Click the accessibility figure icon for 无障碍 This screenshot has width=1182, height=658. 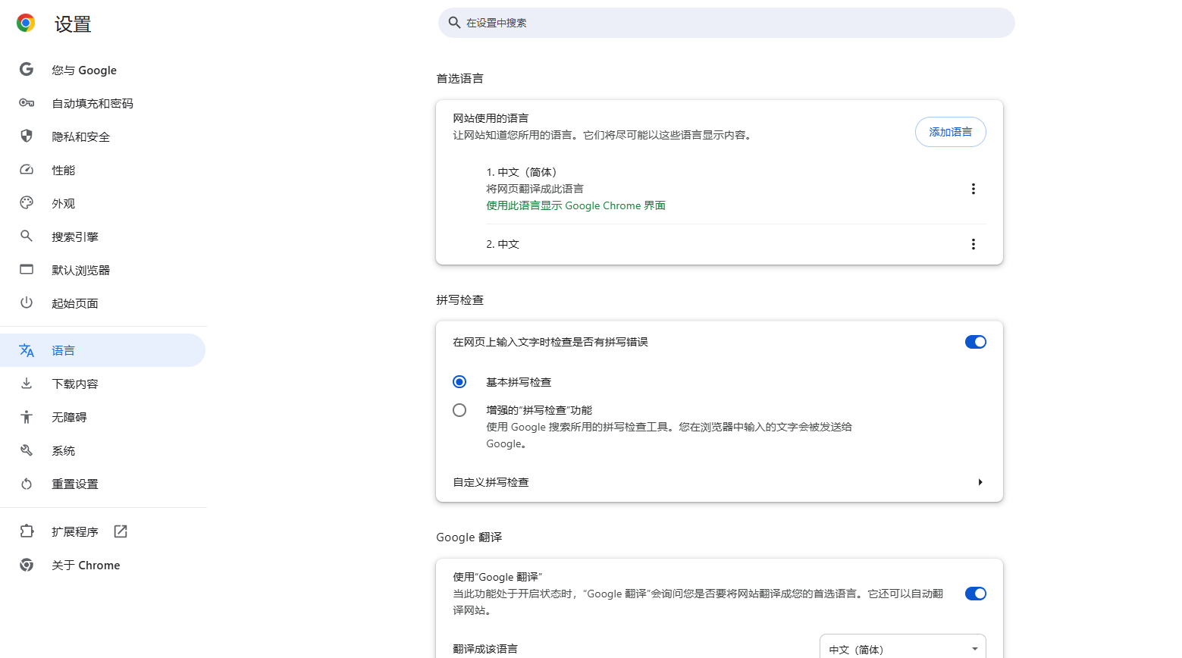point(27,417)
